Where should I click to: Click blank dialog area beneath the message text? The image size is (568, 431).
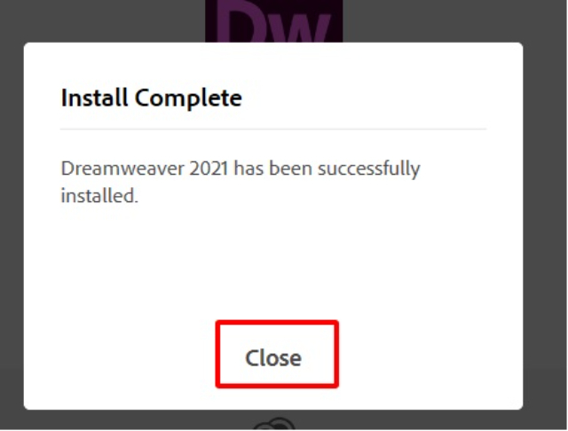tap(273, 261)
